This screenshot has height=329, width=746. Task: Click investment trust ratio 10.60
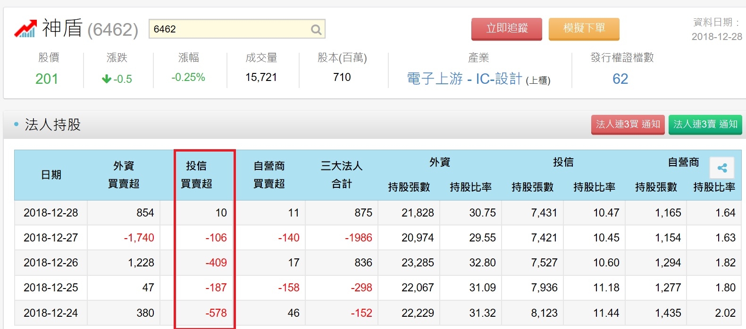(x=606, y=263)
